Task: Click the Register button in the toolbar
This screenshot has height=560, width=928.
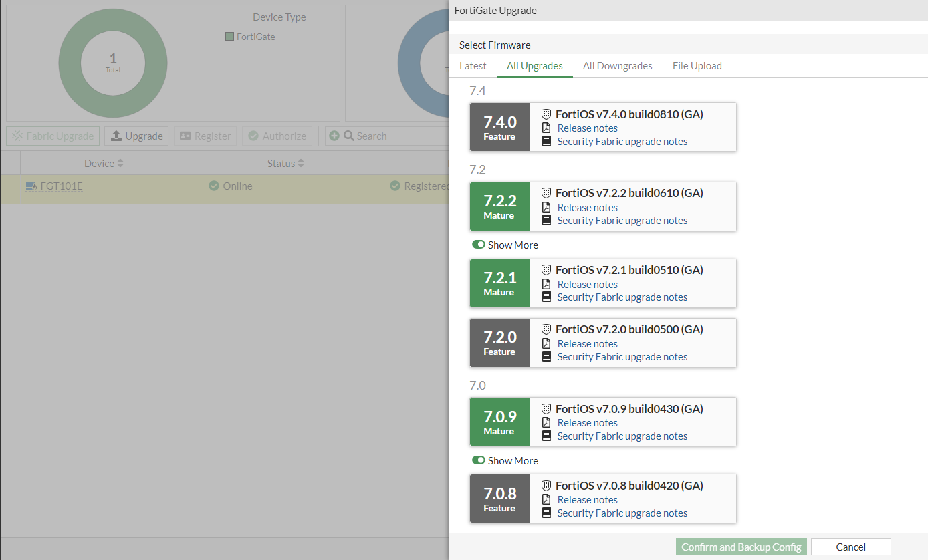Action: [x=205, y=136]
